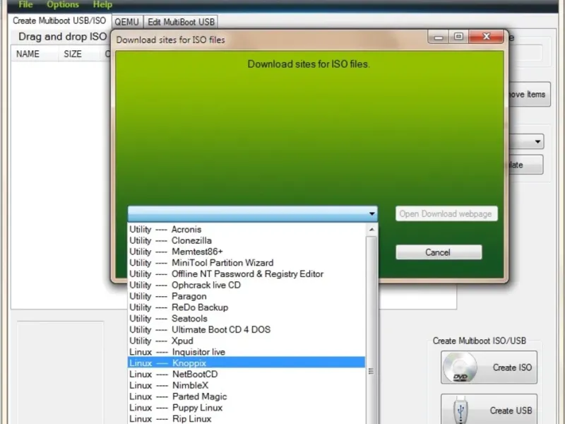Select Utility Paragon entry
565x424 pixels.
tap(246, 296)
